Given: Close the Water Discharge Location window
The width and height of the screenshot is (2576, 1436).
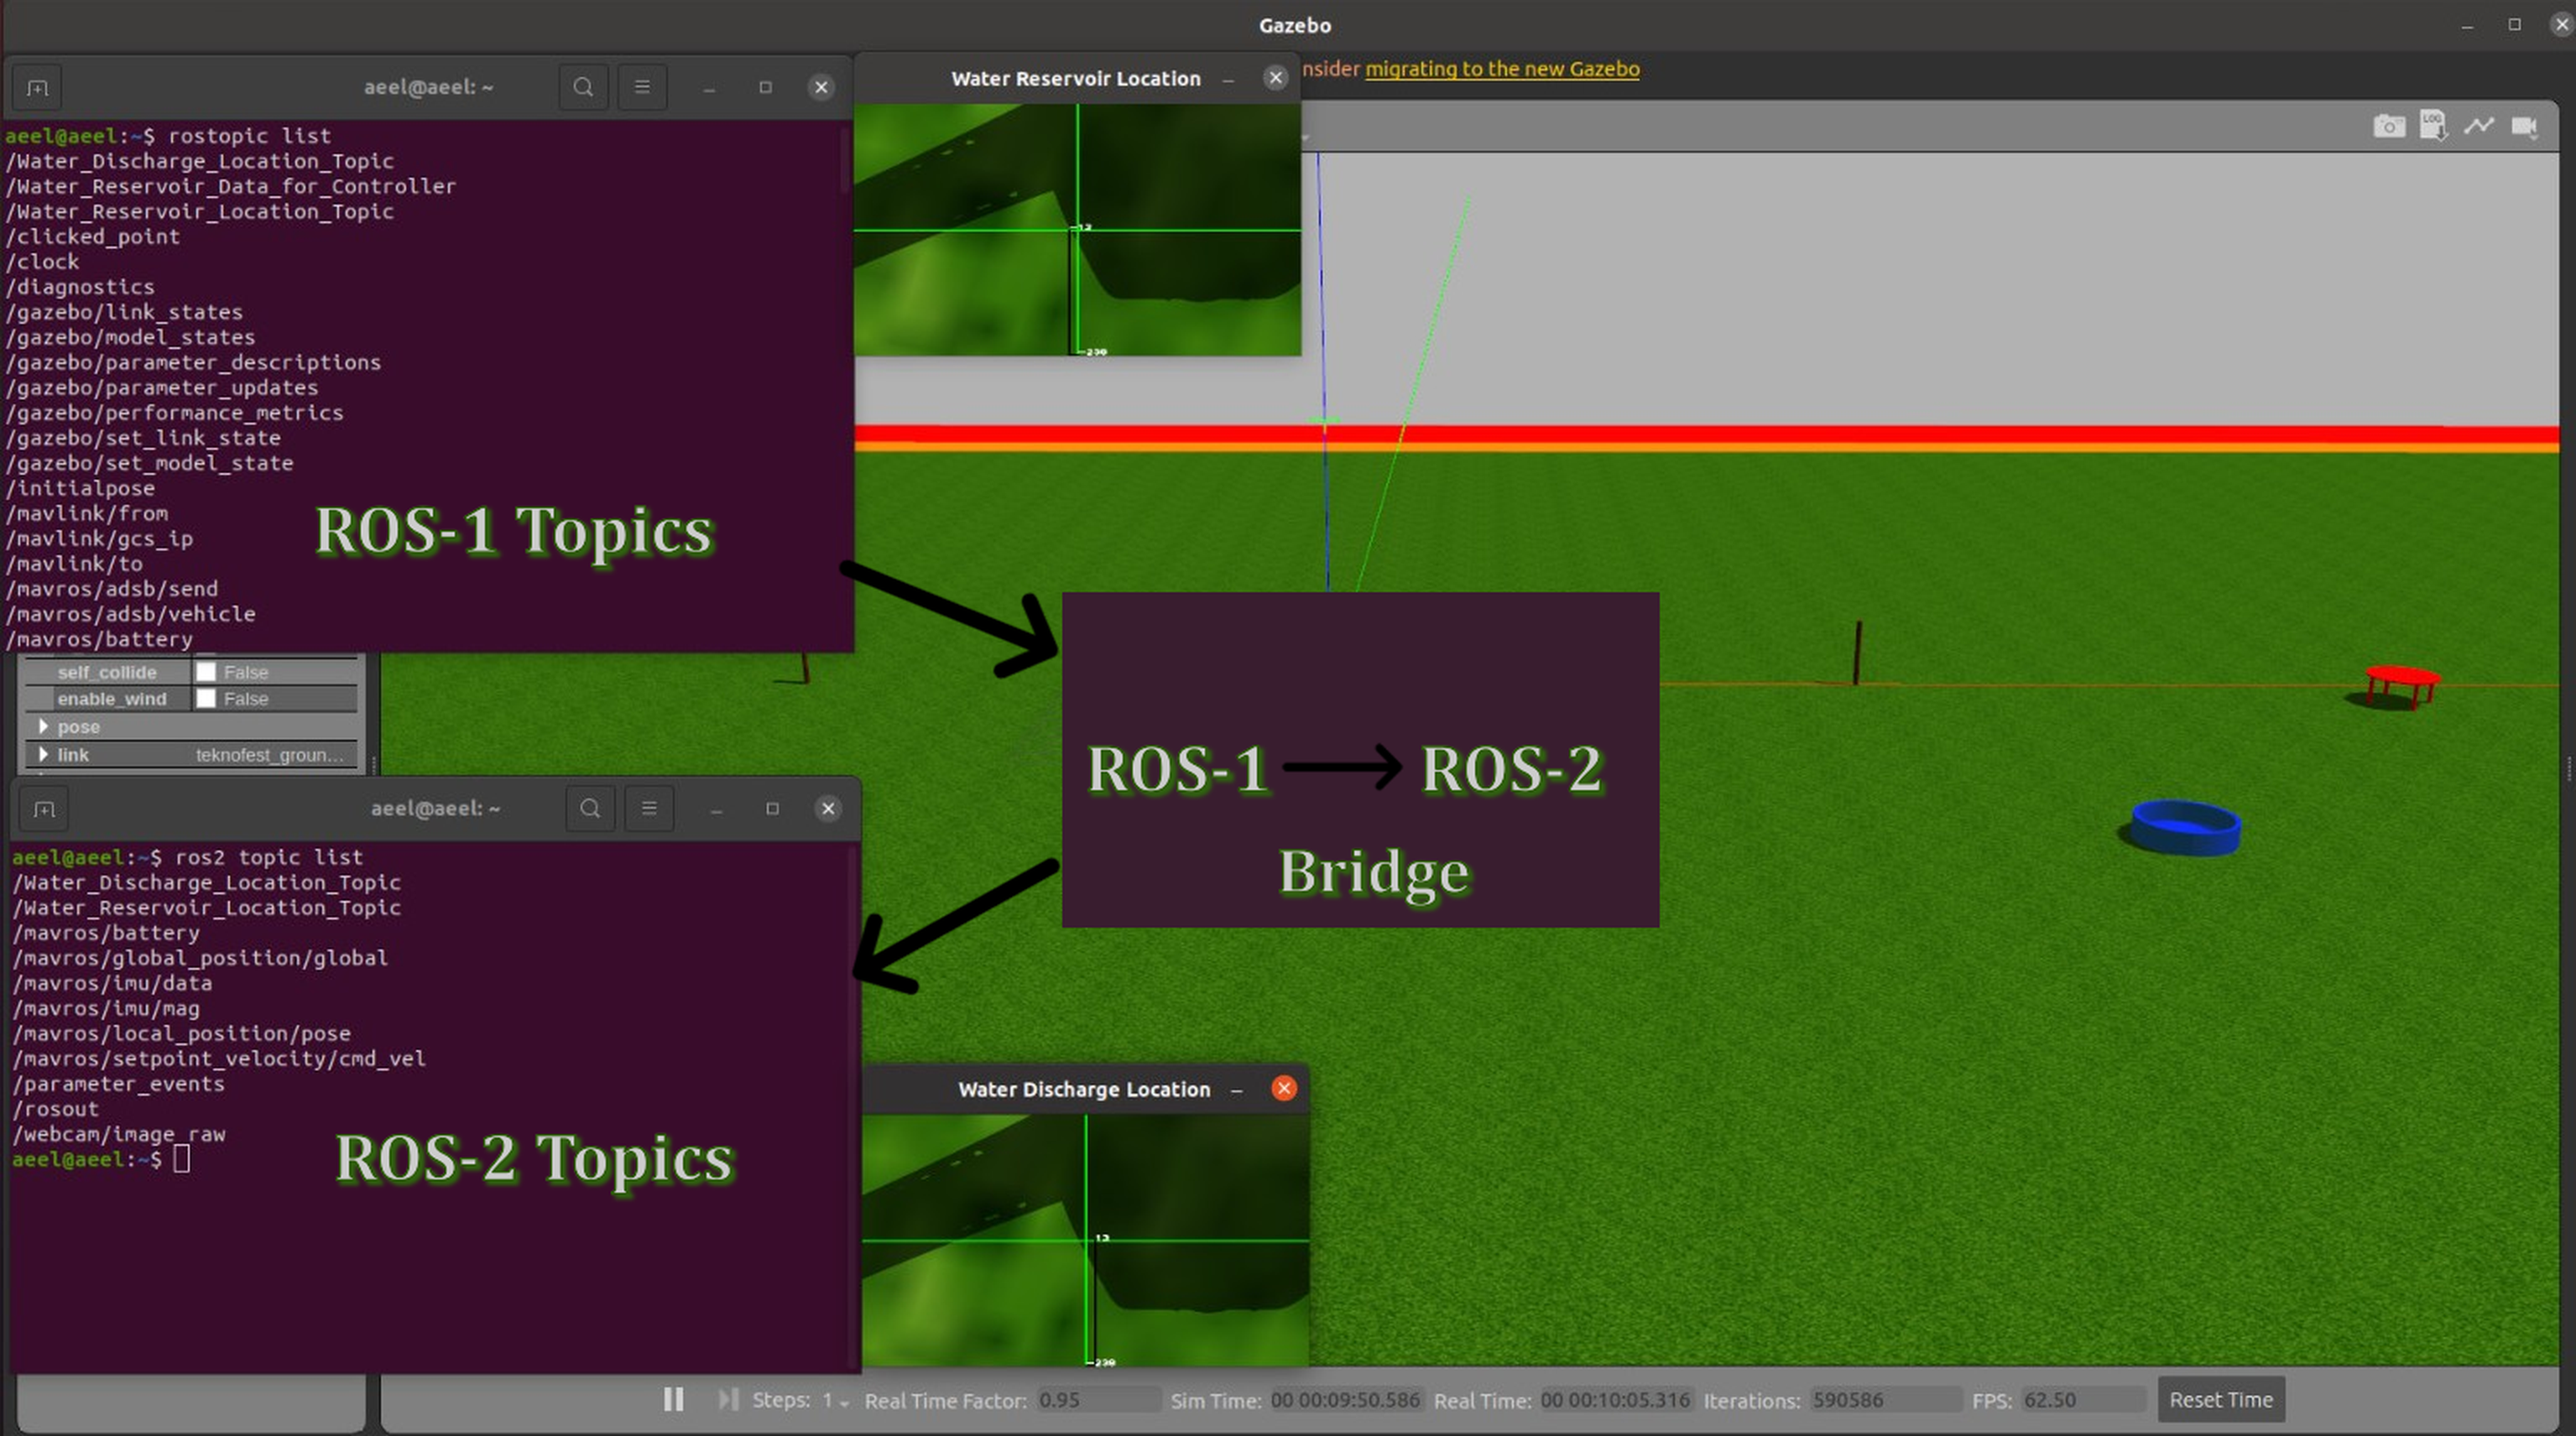Looking at the screenshot, I should point(1284,1088).
